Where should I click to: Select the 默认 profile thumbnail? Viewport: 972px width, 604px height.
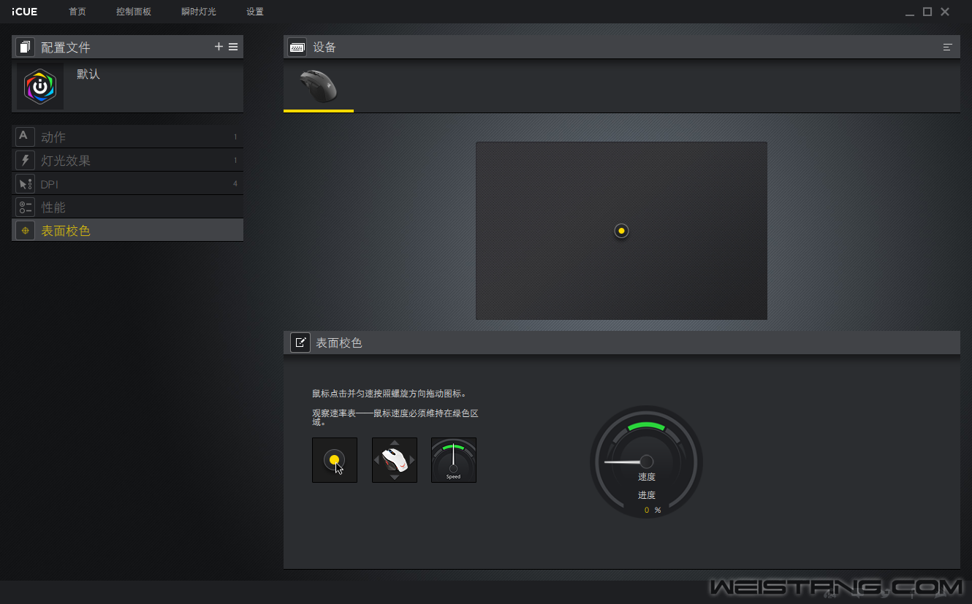pyautogui.click(x=40, y=86)
